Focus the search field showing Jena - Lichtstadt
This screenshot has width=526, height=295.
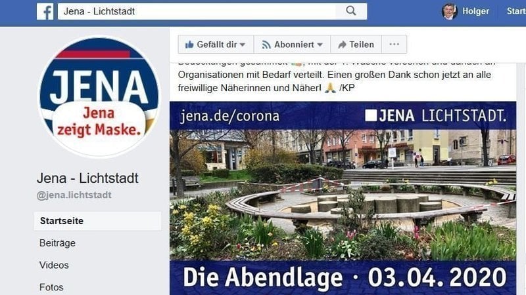(197, 11)
